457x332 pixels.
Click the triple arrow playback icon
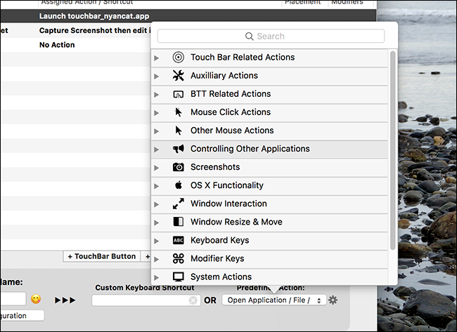pos(65,300)
